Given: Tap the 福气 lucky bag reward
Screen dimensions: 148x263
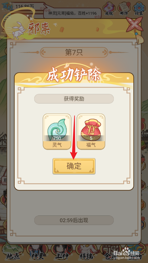Looking at the screenshot, I should [x=91, y=132].
